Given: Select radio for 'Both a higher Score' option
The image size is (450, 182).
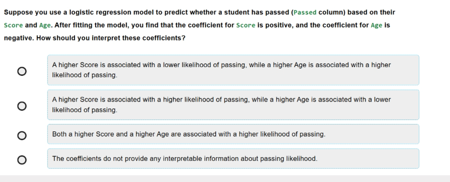Looking at the screenshot, I should 22,135.
